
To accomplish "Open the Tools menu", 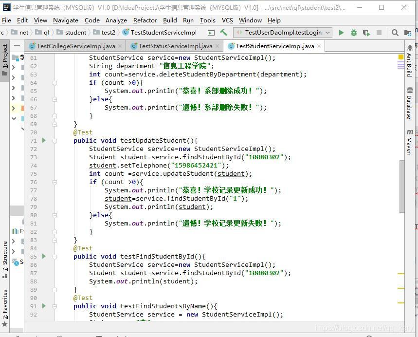I will 208,20.
